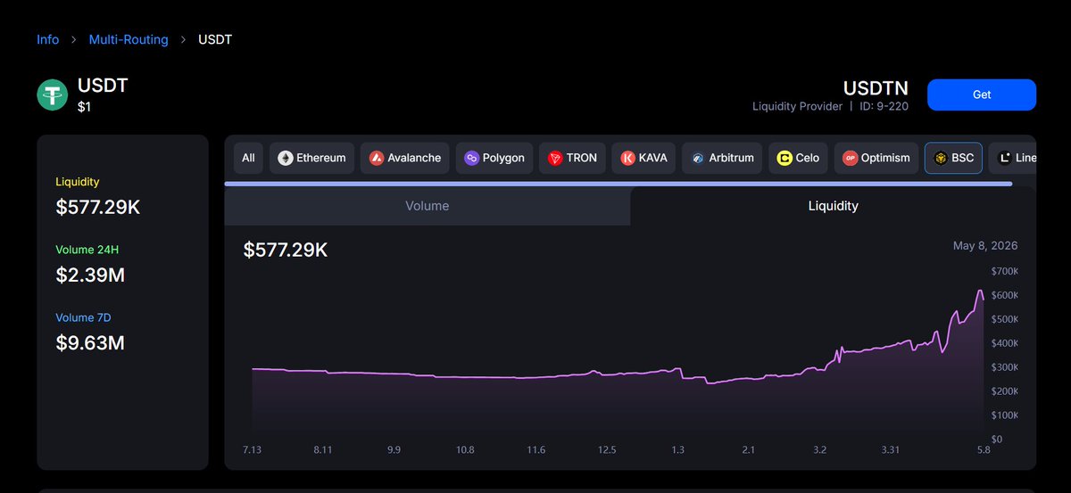Filter by Arbitrum chain
Image resolution: width=1071 pixels, height=493 pixels.
pos(721,158)
